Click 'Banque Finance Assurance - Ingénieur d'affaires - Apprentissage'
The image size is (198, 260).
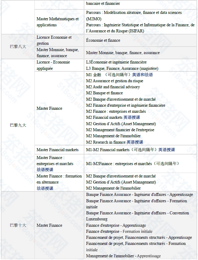point(139,194)
